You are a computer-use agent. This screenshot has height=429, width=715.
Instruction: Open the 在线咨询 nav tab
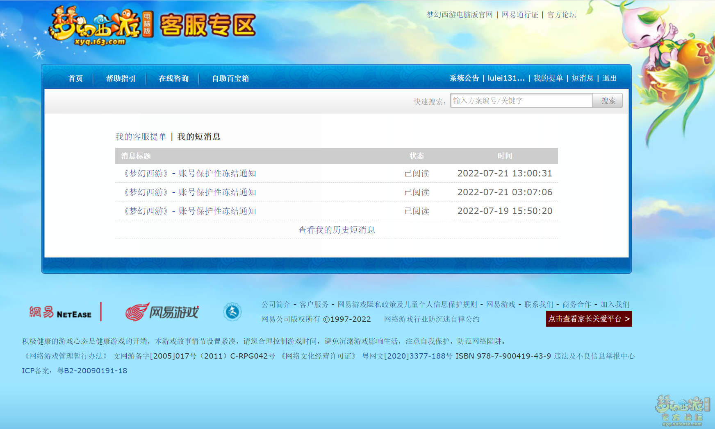(x=173, y=78)
